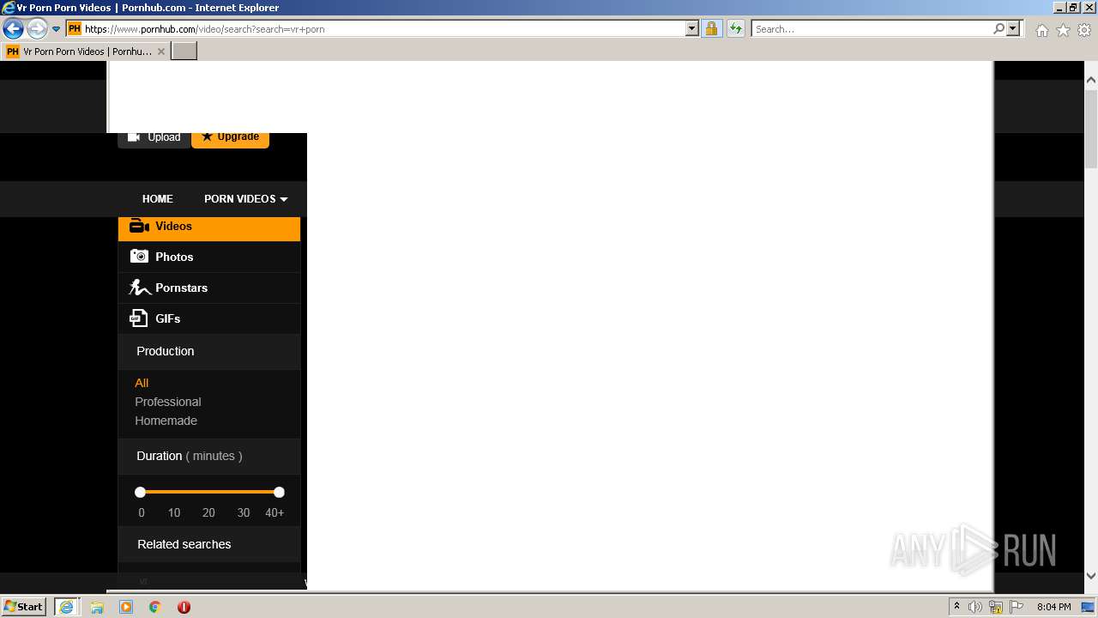This screenshot has height=618, width=1098.
Task: Click the Related searches heading
Action: tap(184, 544)
